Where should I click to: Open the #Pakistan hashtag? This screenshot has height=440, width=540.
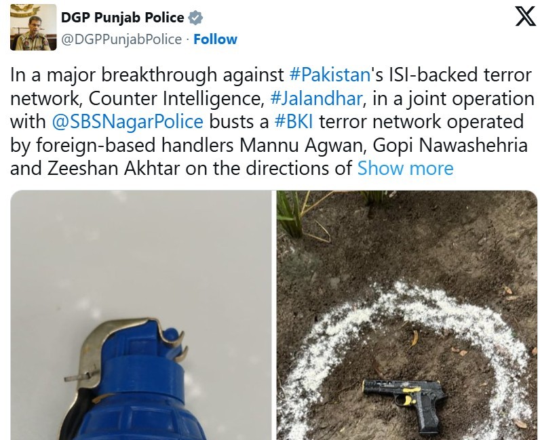(330, 75)
